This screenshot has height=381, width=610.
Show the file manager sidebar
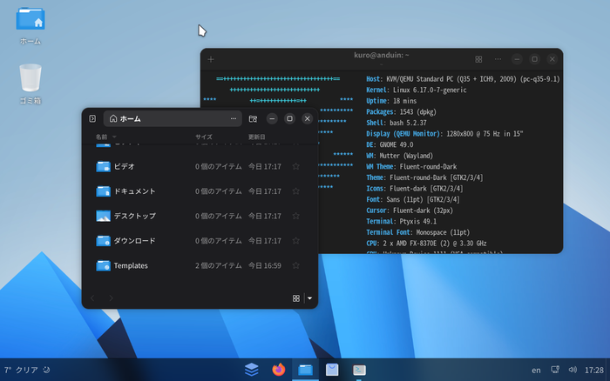(92, 118)
